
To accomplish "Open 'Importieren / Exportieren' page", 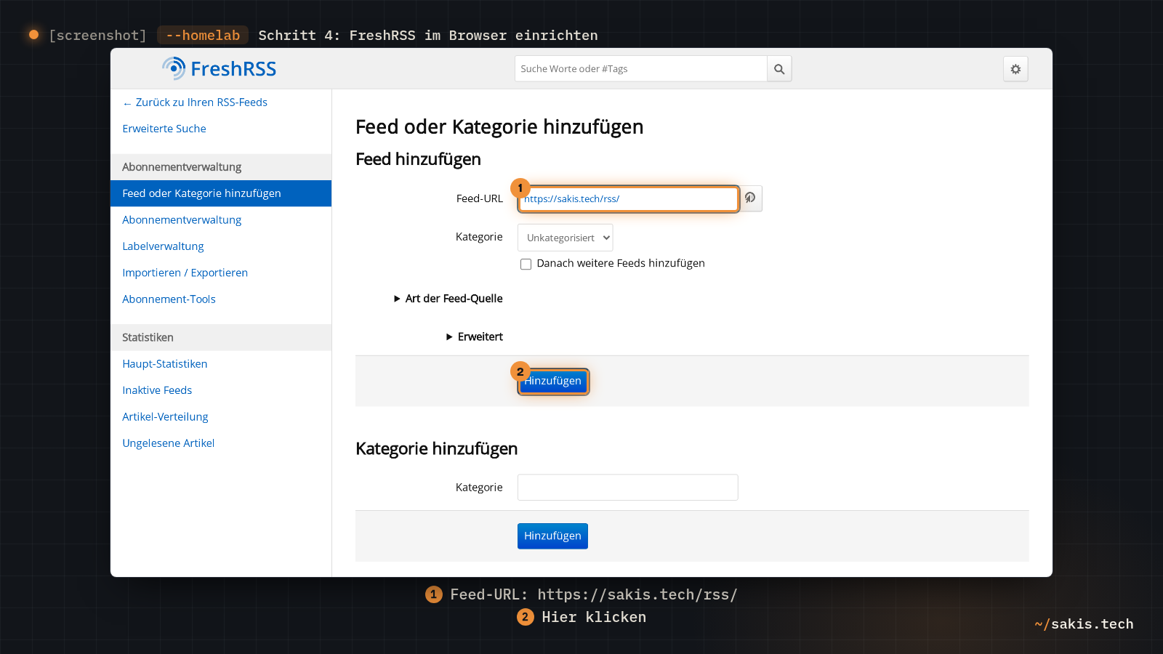I will click(185, 272).
